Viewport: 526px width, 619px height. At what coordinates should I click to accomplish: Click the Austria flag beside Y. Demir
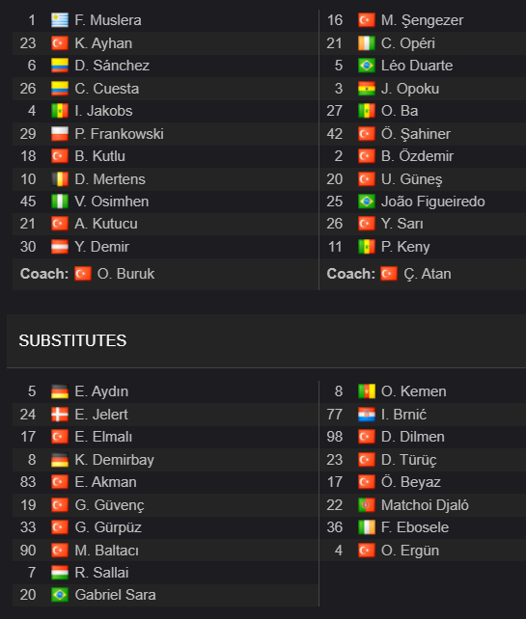[x=60, y=247]
